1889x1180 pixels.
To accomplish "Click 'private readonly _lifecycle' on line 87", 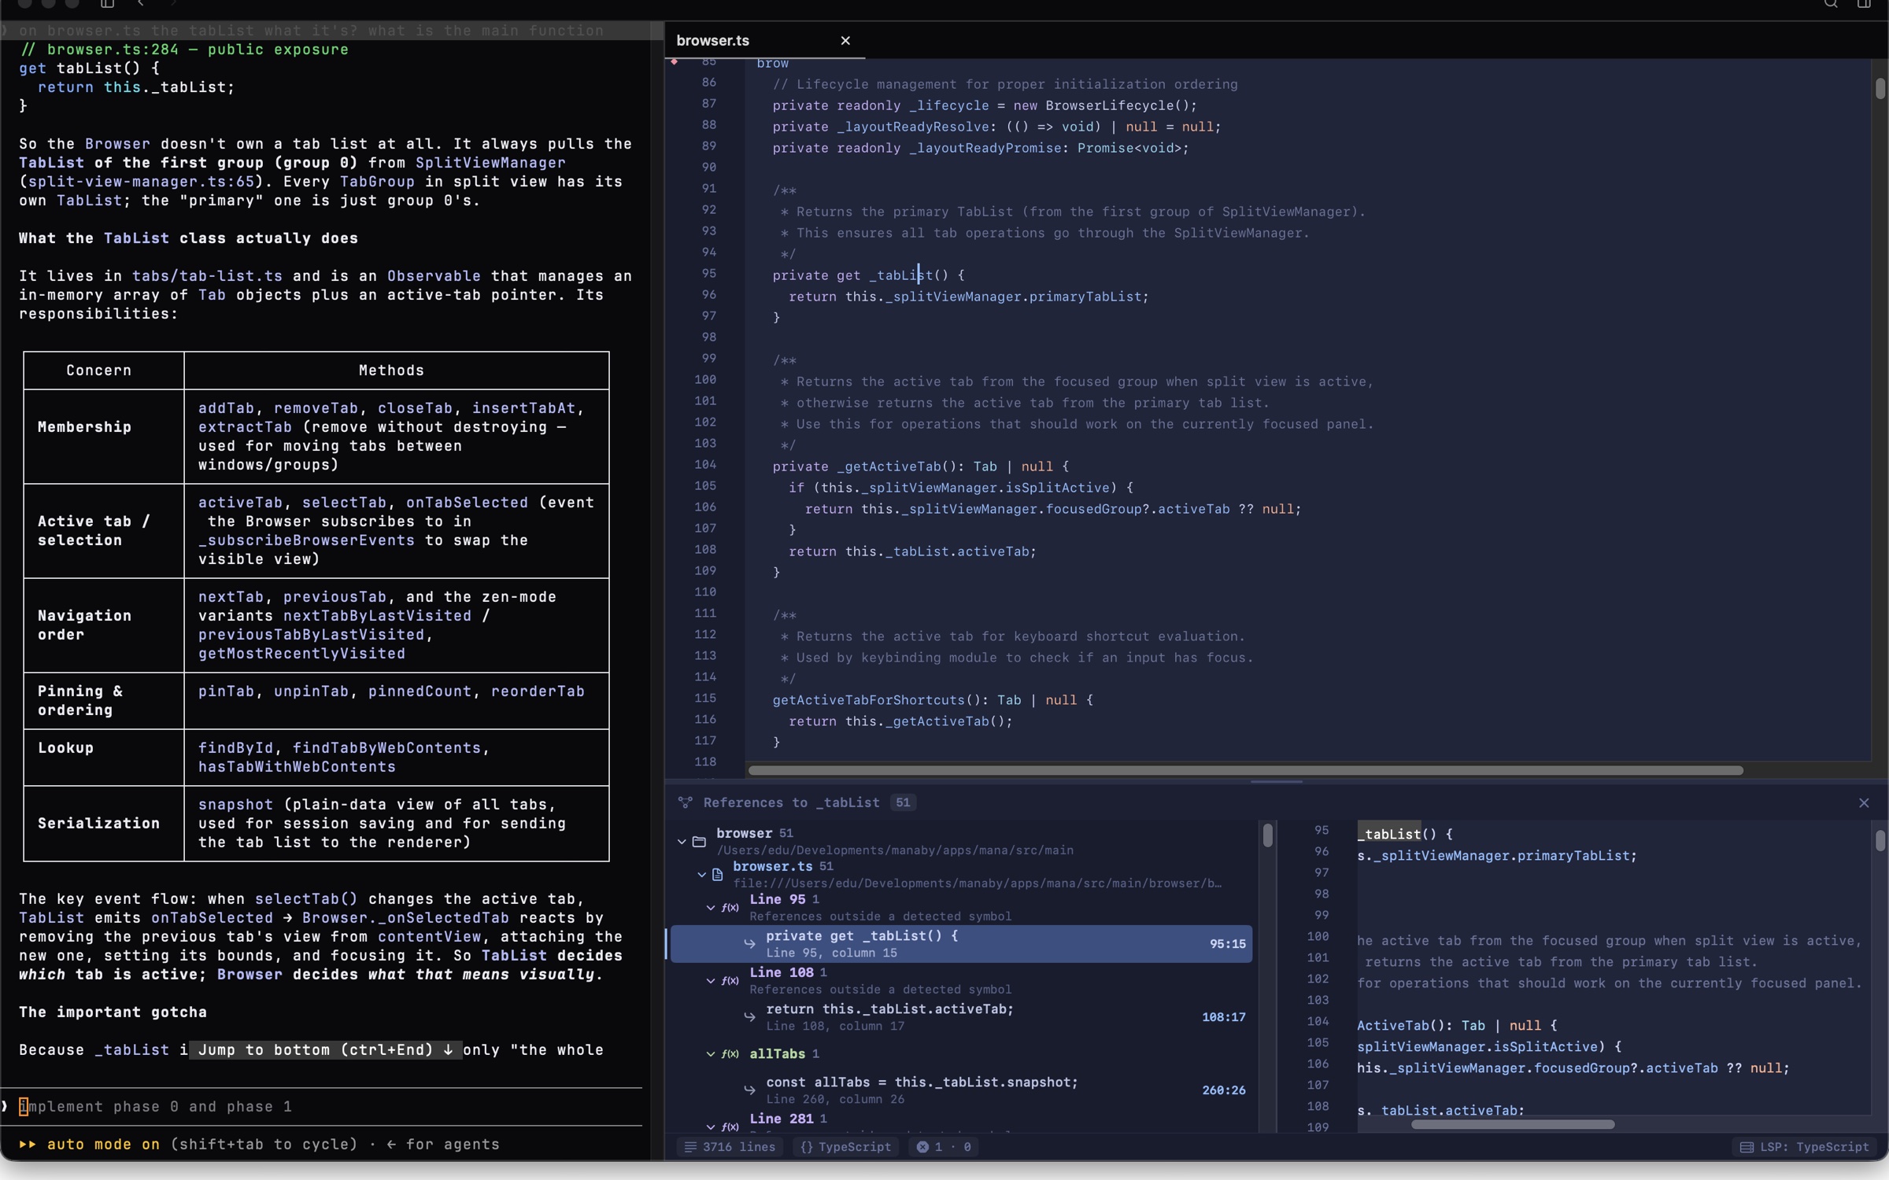I will coord(881,105).
